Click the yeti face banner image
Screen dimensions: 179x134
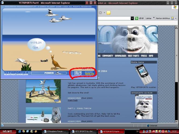[x=127, y=39]
